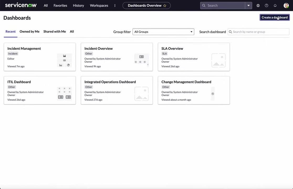Open the All navigation menu
This screenshot has height=189, width=293.
(46, 6)
